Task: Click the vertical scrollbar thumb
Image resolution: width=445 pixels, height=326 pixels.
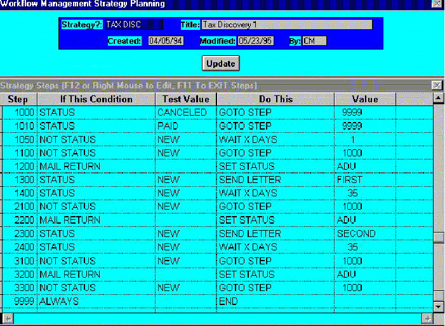Action: pyautogui.click(x=437, y=238)
